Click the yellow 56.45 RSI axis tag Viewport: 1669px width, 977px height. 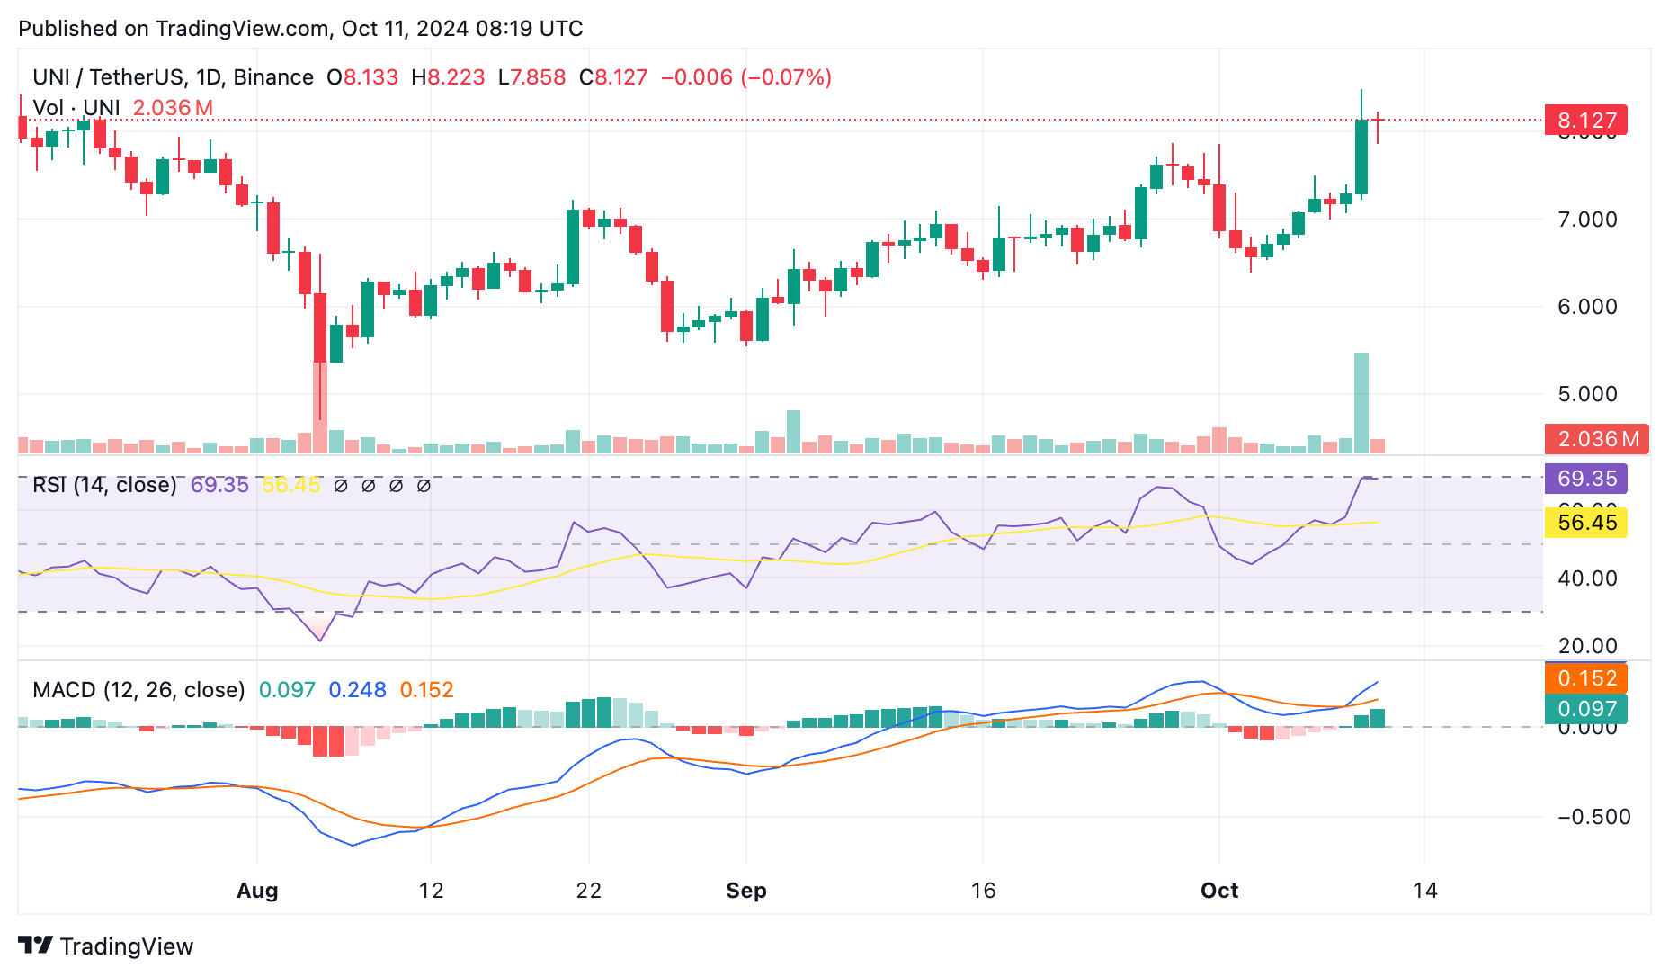point(1586,523)
